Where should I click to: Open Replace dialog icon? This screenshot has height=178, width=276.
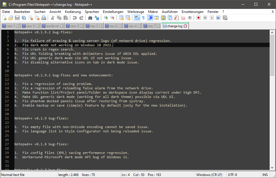pyautogui.click(x=97, y=18)
